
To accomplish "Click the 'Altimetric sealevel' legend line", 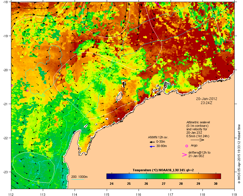I will coord(198,122).
